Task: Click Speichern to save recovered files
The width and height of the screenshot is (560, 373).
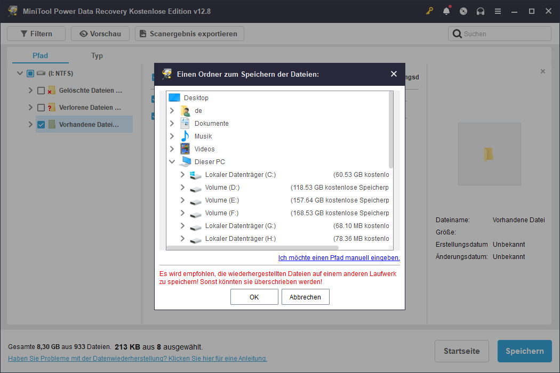Action: coord(524,351)
